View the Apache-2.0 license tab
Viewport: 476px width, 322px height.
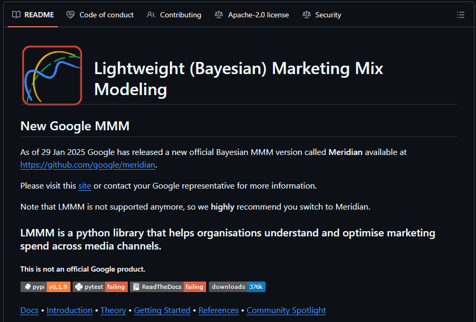pos(251,15)
